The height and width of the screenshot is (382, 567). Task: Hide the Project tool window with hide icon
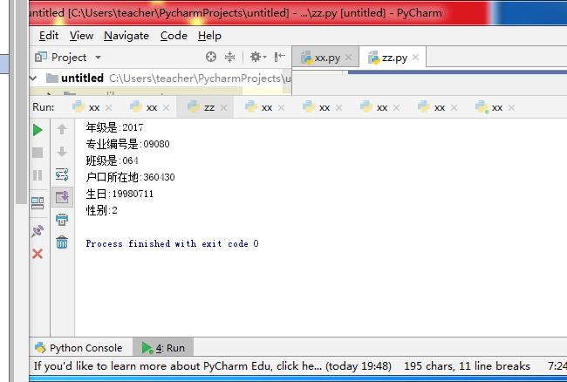(279, 57)
